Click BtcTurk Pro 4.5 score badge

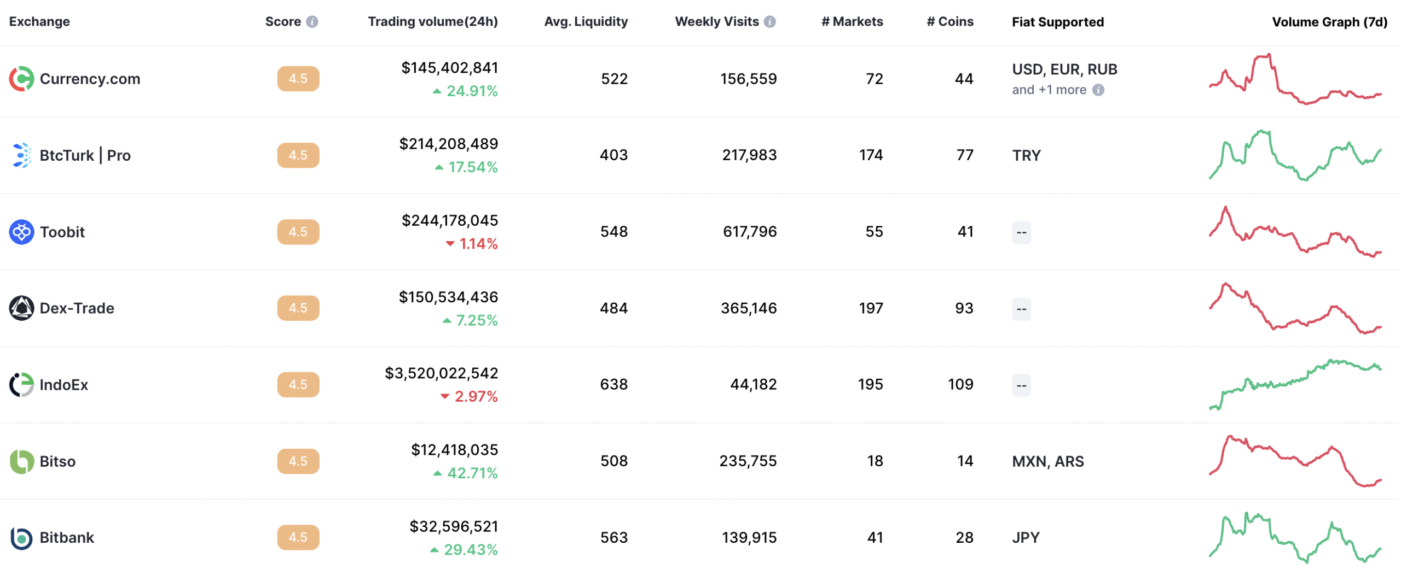click(x=298, y=155)
